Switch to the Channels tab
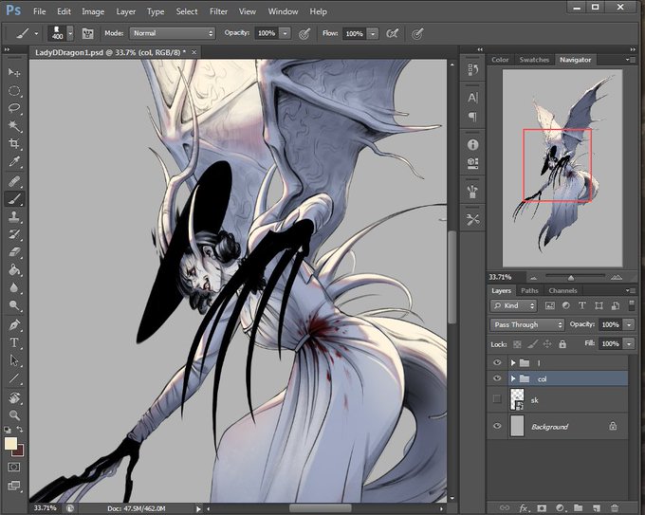Screen dimensions: 645x515 click(562, 290)
